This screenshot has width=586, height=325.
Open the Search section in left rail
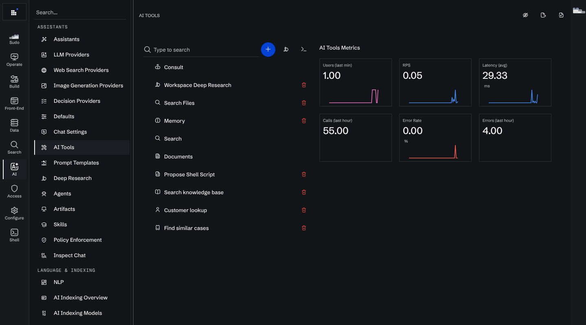tap(14, 148)
